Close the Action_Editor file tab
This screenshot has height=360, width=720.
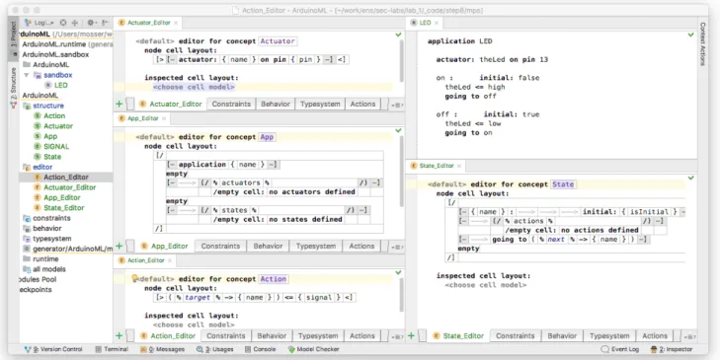[x=170, y=260]
